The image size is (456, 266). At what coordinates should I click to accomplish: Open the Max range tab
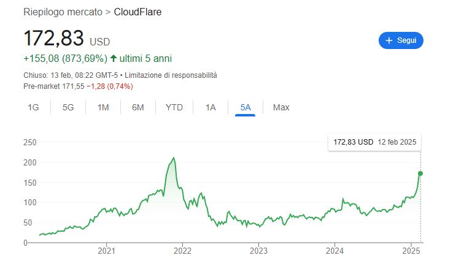point(281,107)
